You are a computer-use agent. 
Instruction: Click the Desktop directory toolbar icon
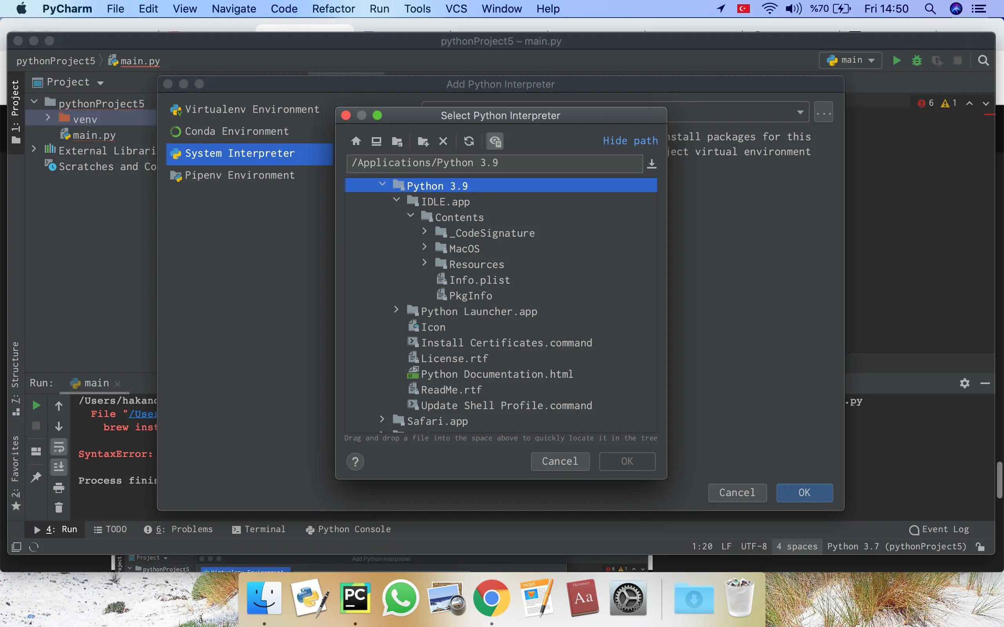[376, 141]
